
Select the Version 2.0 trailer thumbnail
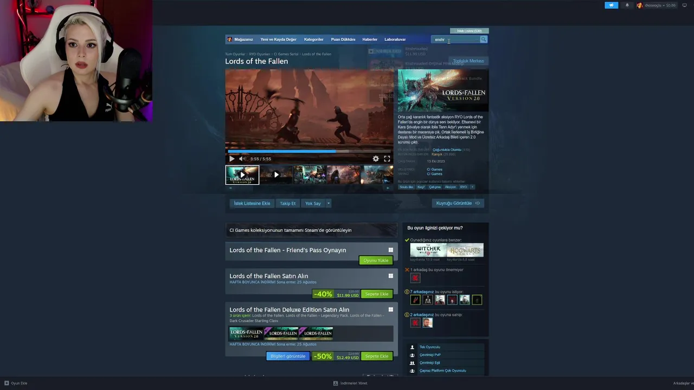click(x=242, y=175)
